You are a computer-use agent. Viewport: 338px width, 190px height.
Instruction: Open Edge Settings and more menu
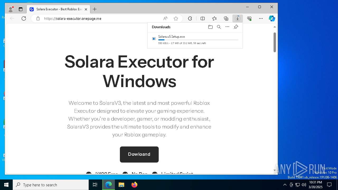[261, 18]
